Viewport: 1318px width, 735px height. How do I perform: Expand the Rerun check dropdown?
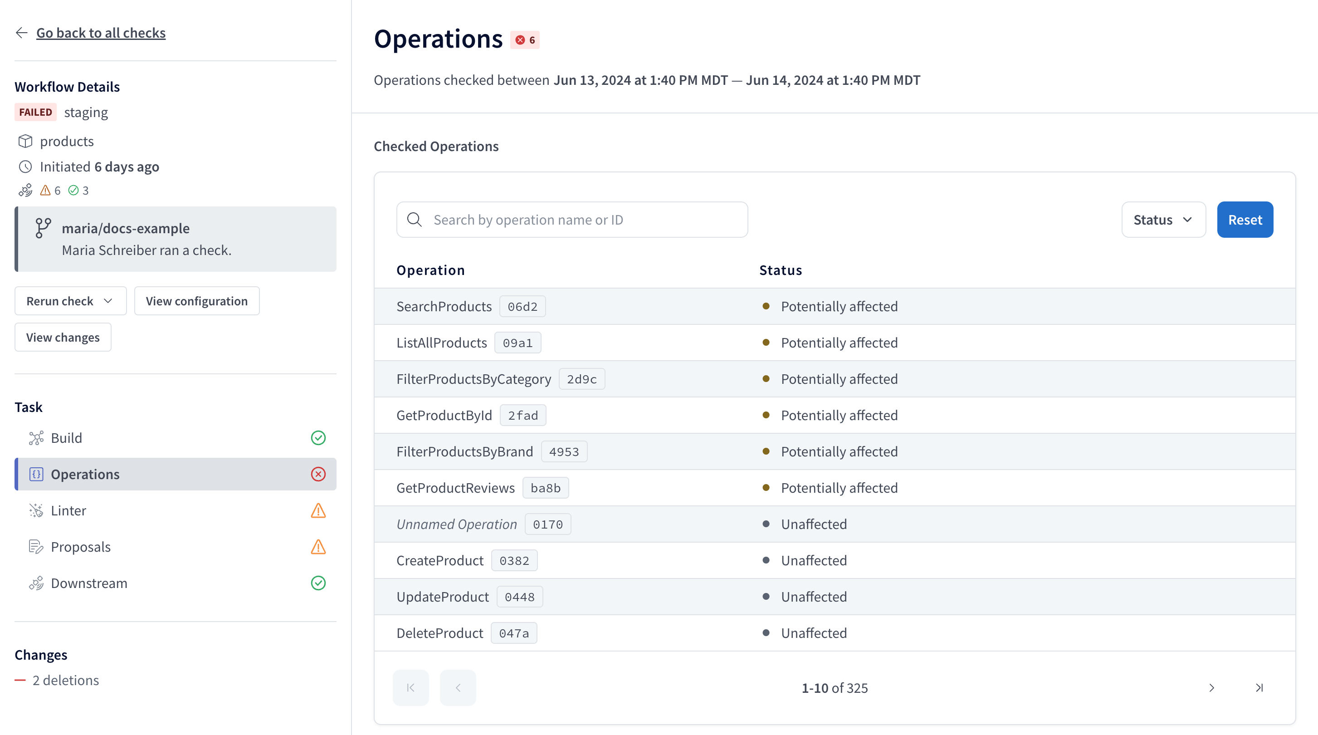[x=71, y=301]
